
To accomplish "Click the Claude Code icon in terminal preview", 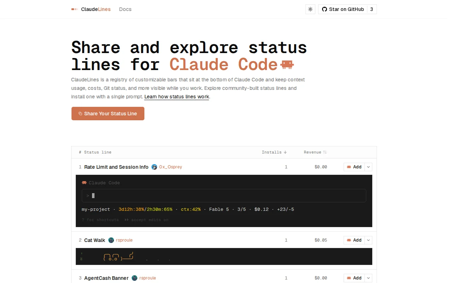I will (x=84, y=183).
